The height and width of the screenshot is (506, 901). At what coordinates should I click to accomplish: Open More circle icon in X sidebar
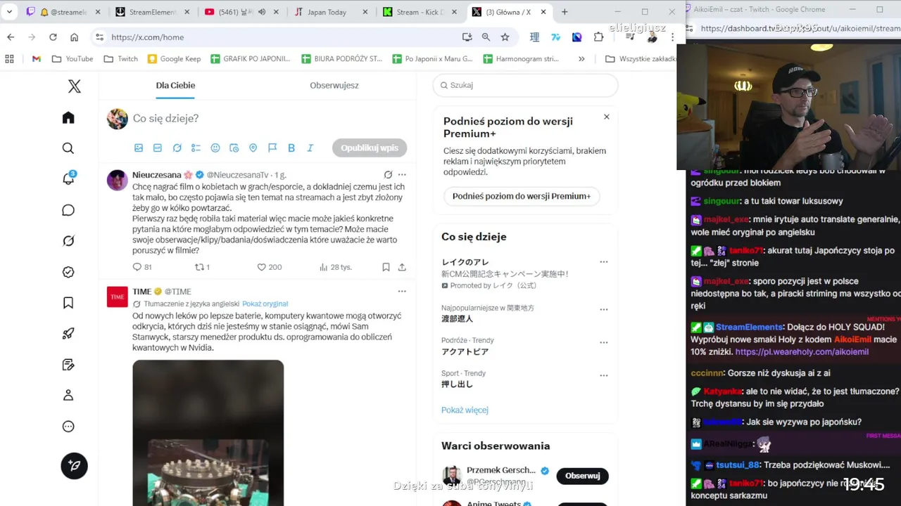[68, 427]
